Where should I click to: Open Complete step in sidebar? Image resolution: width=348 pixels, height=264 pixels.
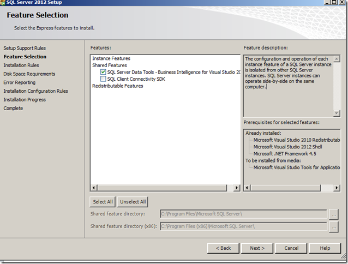point(13,108)
